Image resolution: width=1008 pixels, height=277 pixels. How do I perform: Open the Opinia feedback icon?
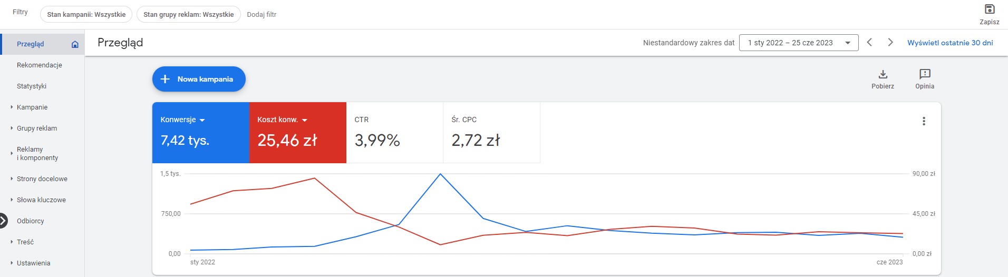pos(925,74)
